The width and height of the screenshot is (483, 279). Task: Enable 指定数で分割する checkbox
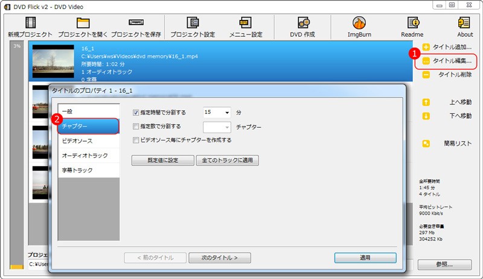coord(136,127)
